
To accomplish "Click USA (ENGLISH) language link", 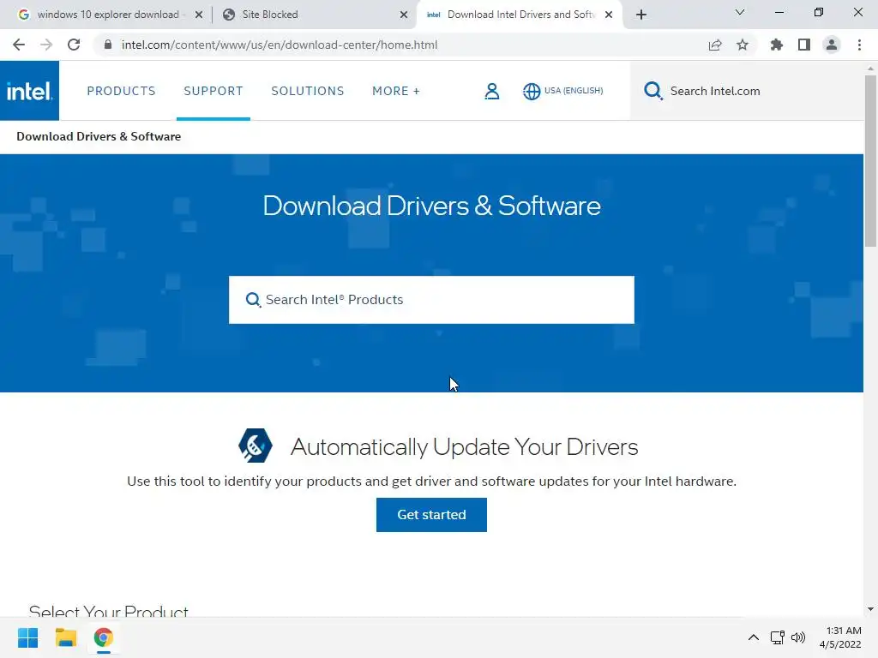I will 574,91.
